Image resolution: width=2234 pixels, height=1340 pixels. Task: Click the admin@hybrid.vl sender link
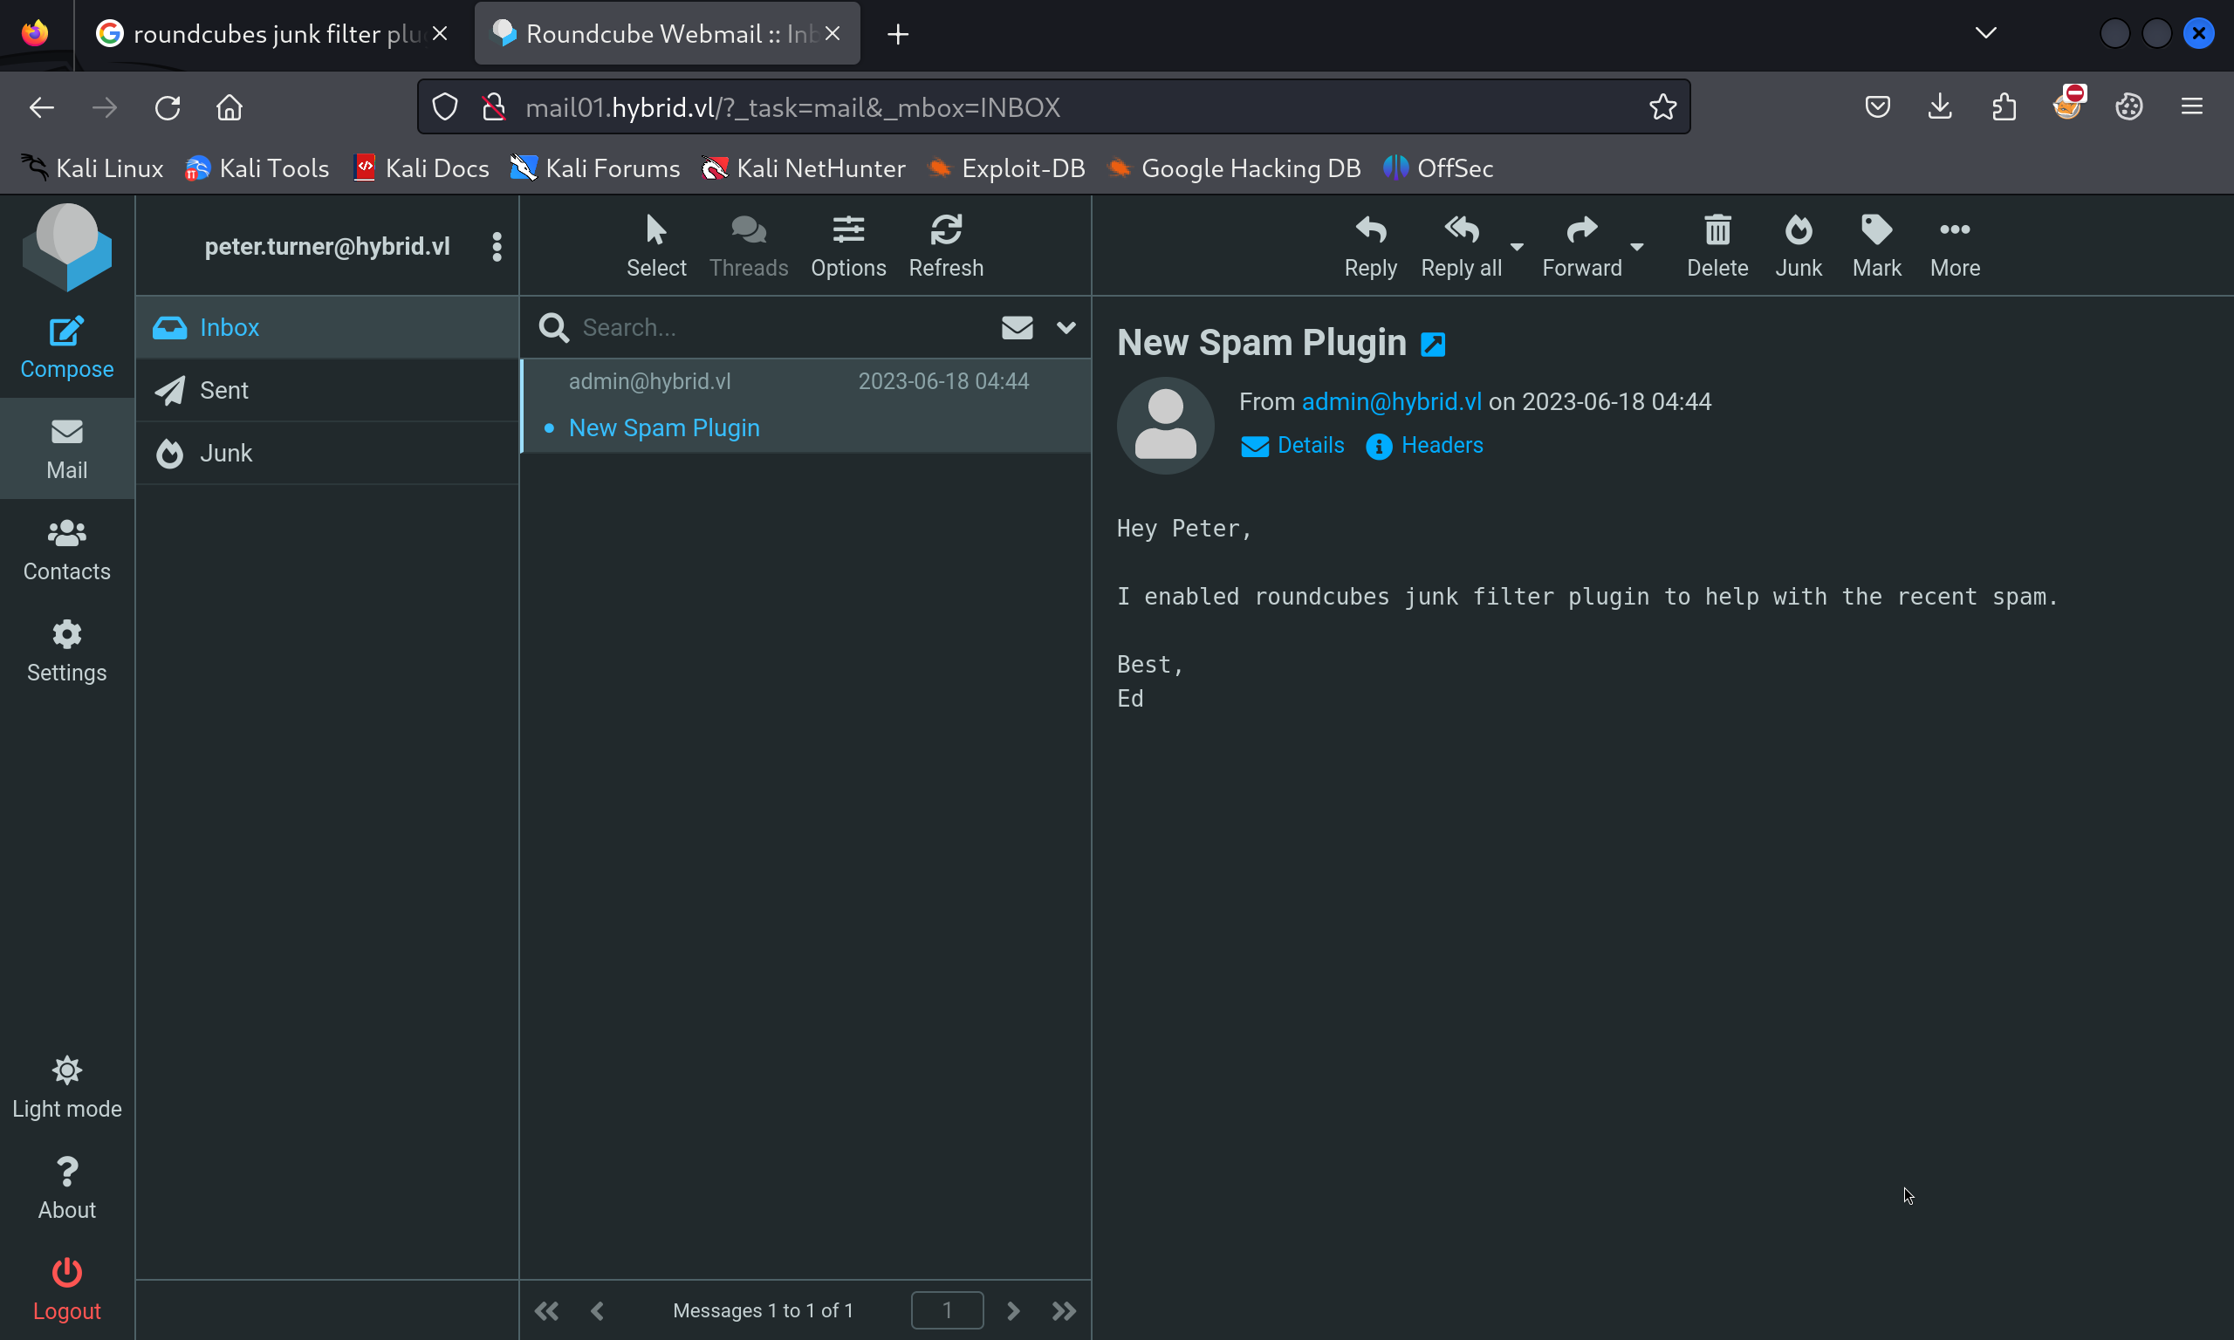pos(1391,401)
